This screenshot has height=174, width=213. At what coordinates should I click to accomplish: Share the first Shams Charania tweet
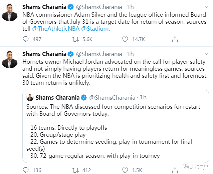[175, 39]
